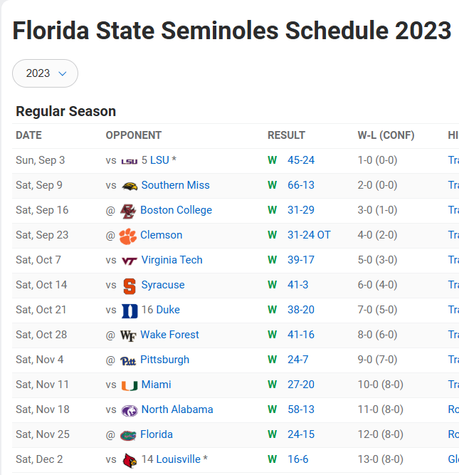Screen dimensions: 459x475
Task: Open the 45-24 LSU game result
Action: pos(301,160)
